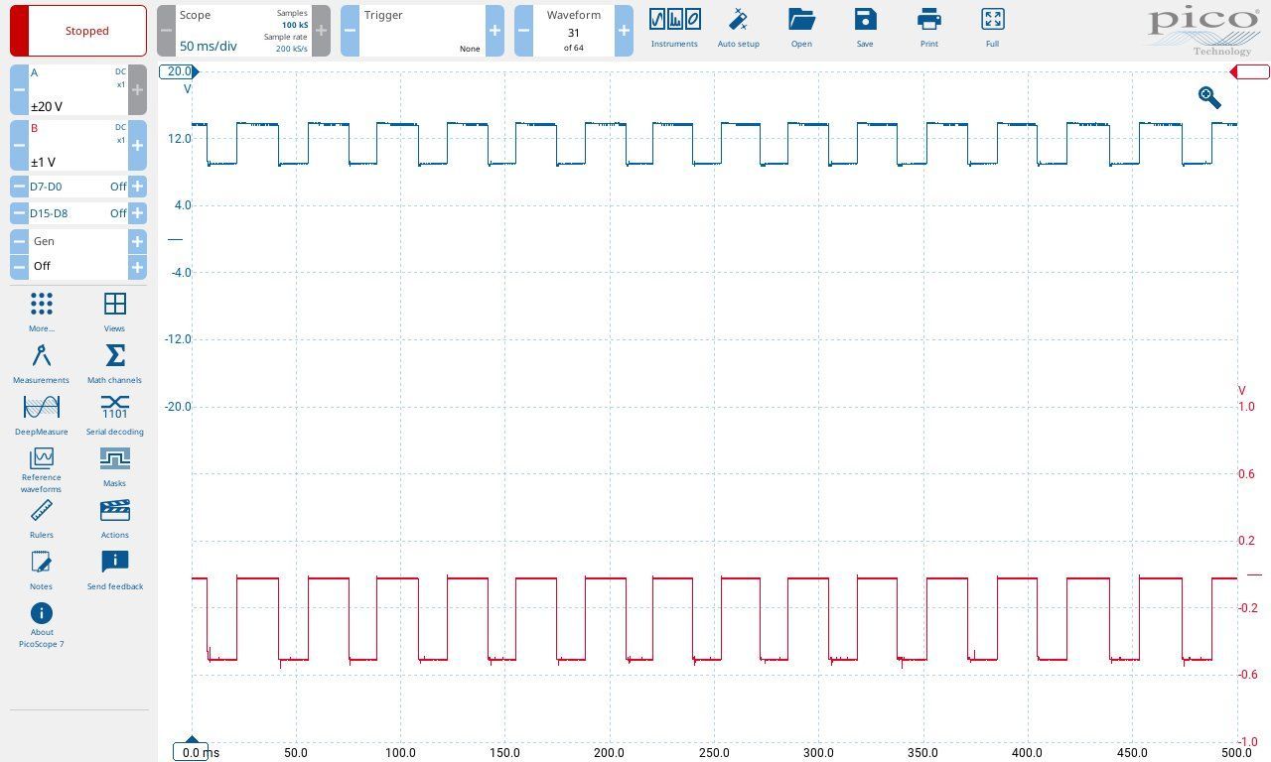Open Reference waveforms panel

tap(41, 469)
